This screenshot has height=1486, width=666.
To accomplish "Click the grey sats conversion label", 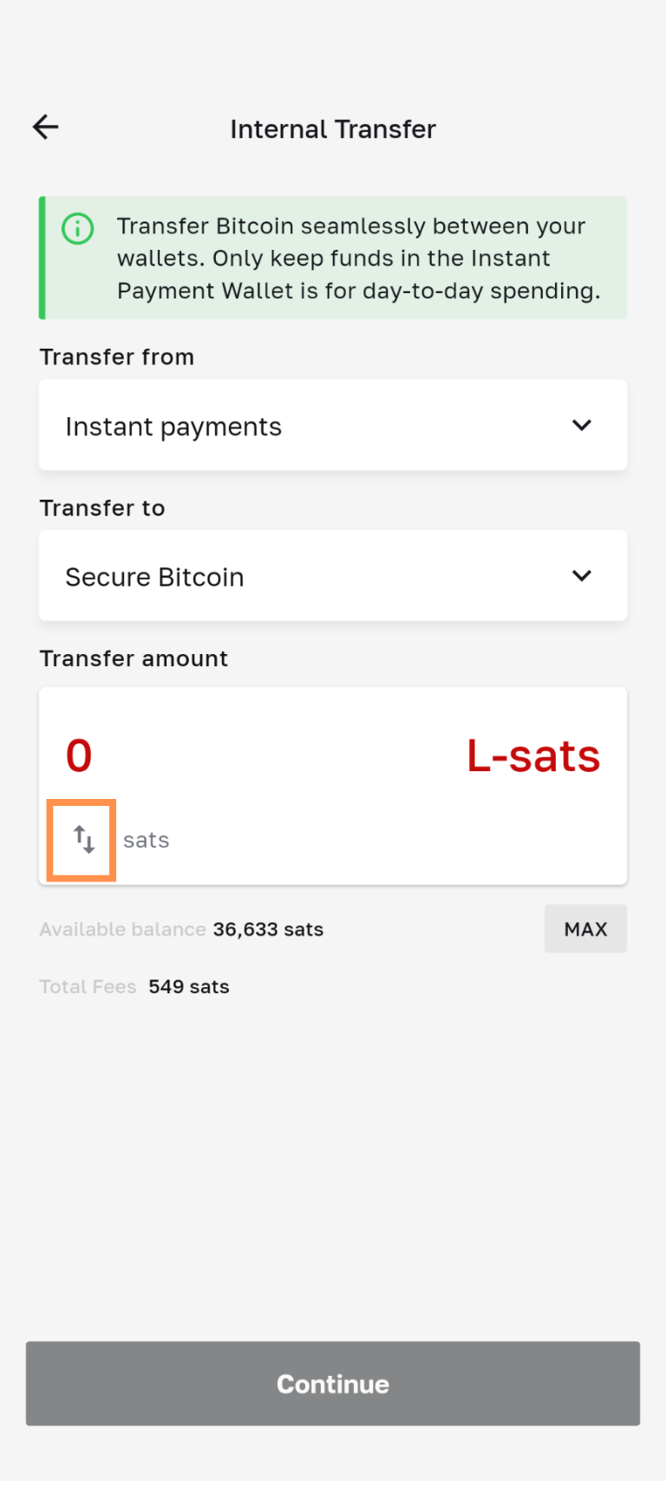I will [x=146, y=841].
